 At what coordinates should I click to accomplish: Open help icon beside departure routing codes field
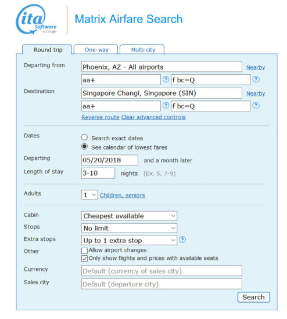[166, 79]
